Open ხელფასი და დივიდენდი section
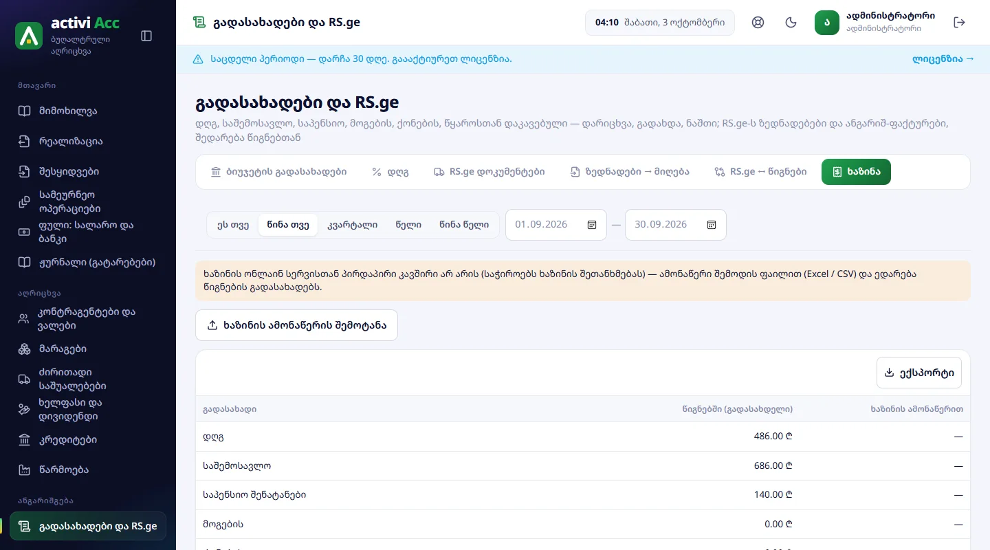This screenshot has width=990, height=550. click(88, 409)
